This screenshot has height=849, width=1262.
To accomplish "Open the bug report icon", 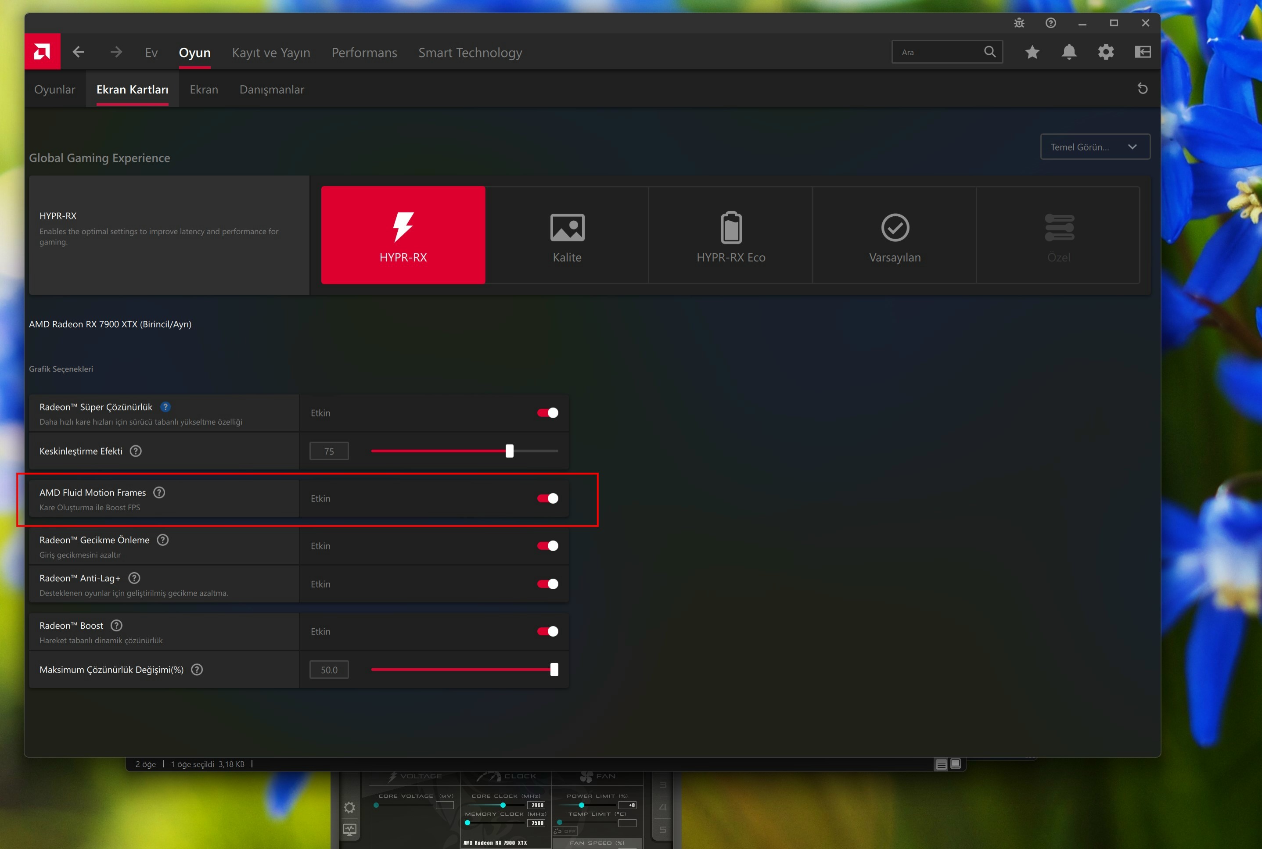I will tap(1019, 23).
